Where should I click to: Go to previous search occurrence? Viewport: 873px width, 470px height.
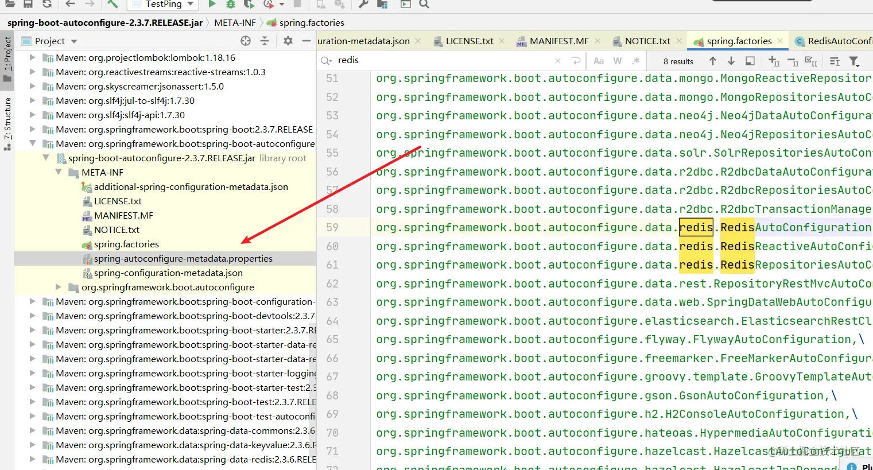[713, 61]
